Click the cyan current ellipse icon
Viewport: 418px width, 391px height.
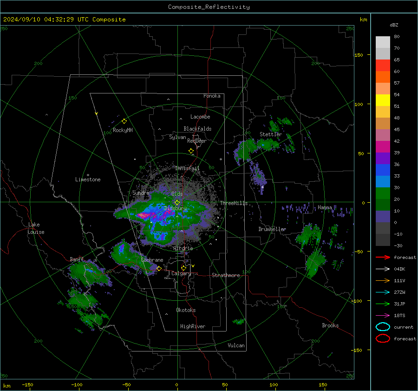[383, 327]
